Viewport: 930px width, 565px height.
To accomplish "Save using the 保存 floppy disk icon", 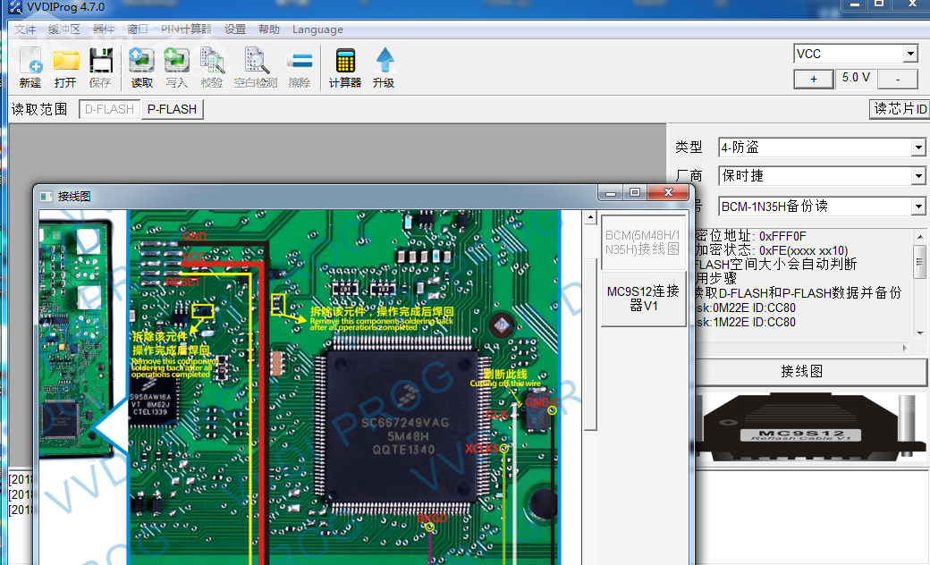I will (x=100, y=68).
